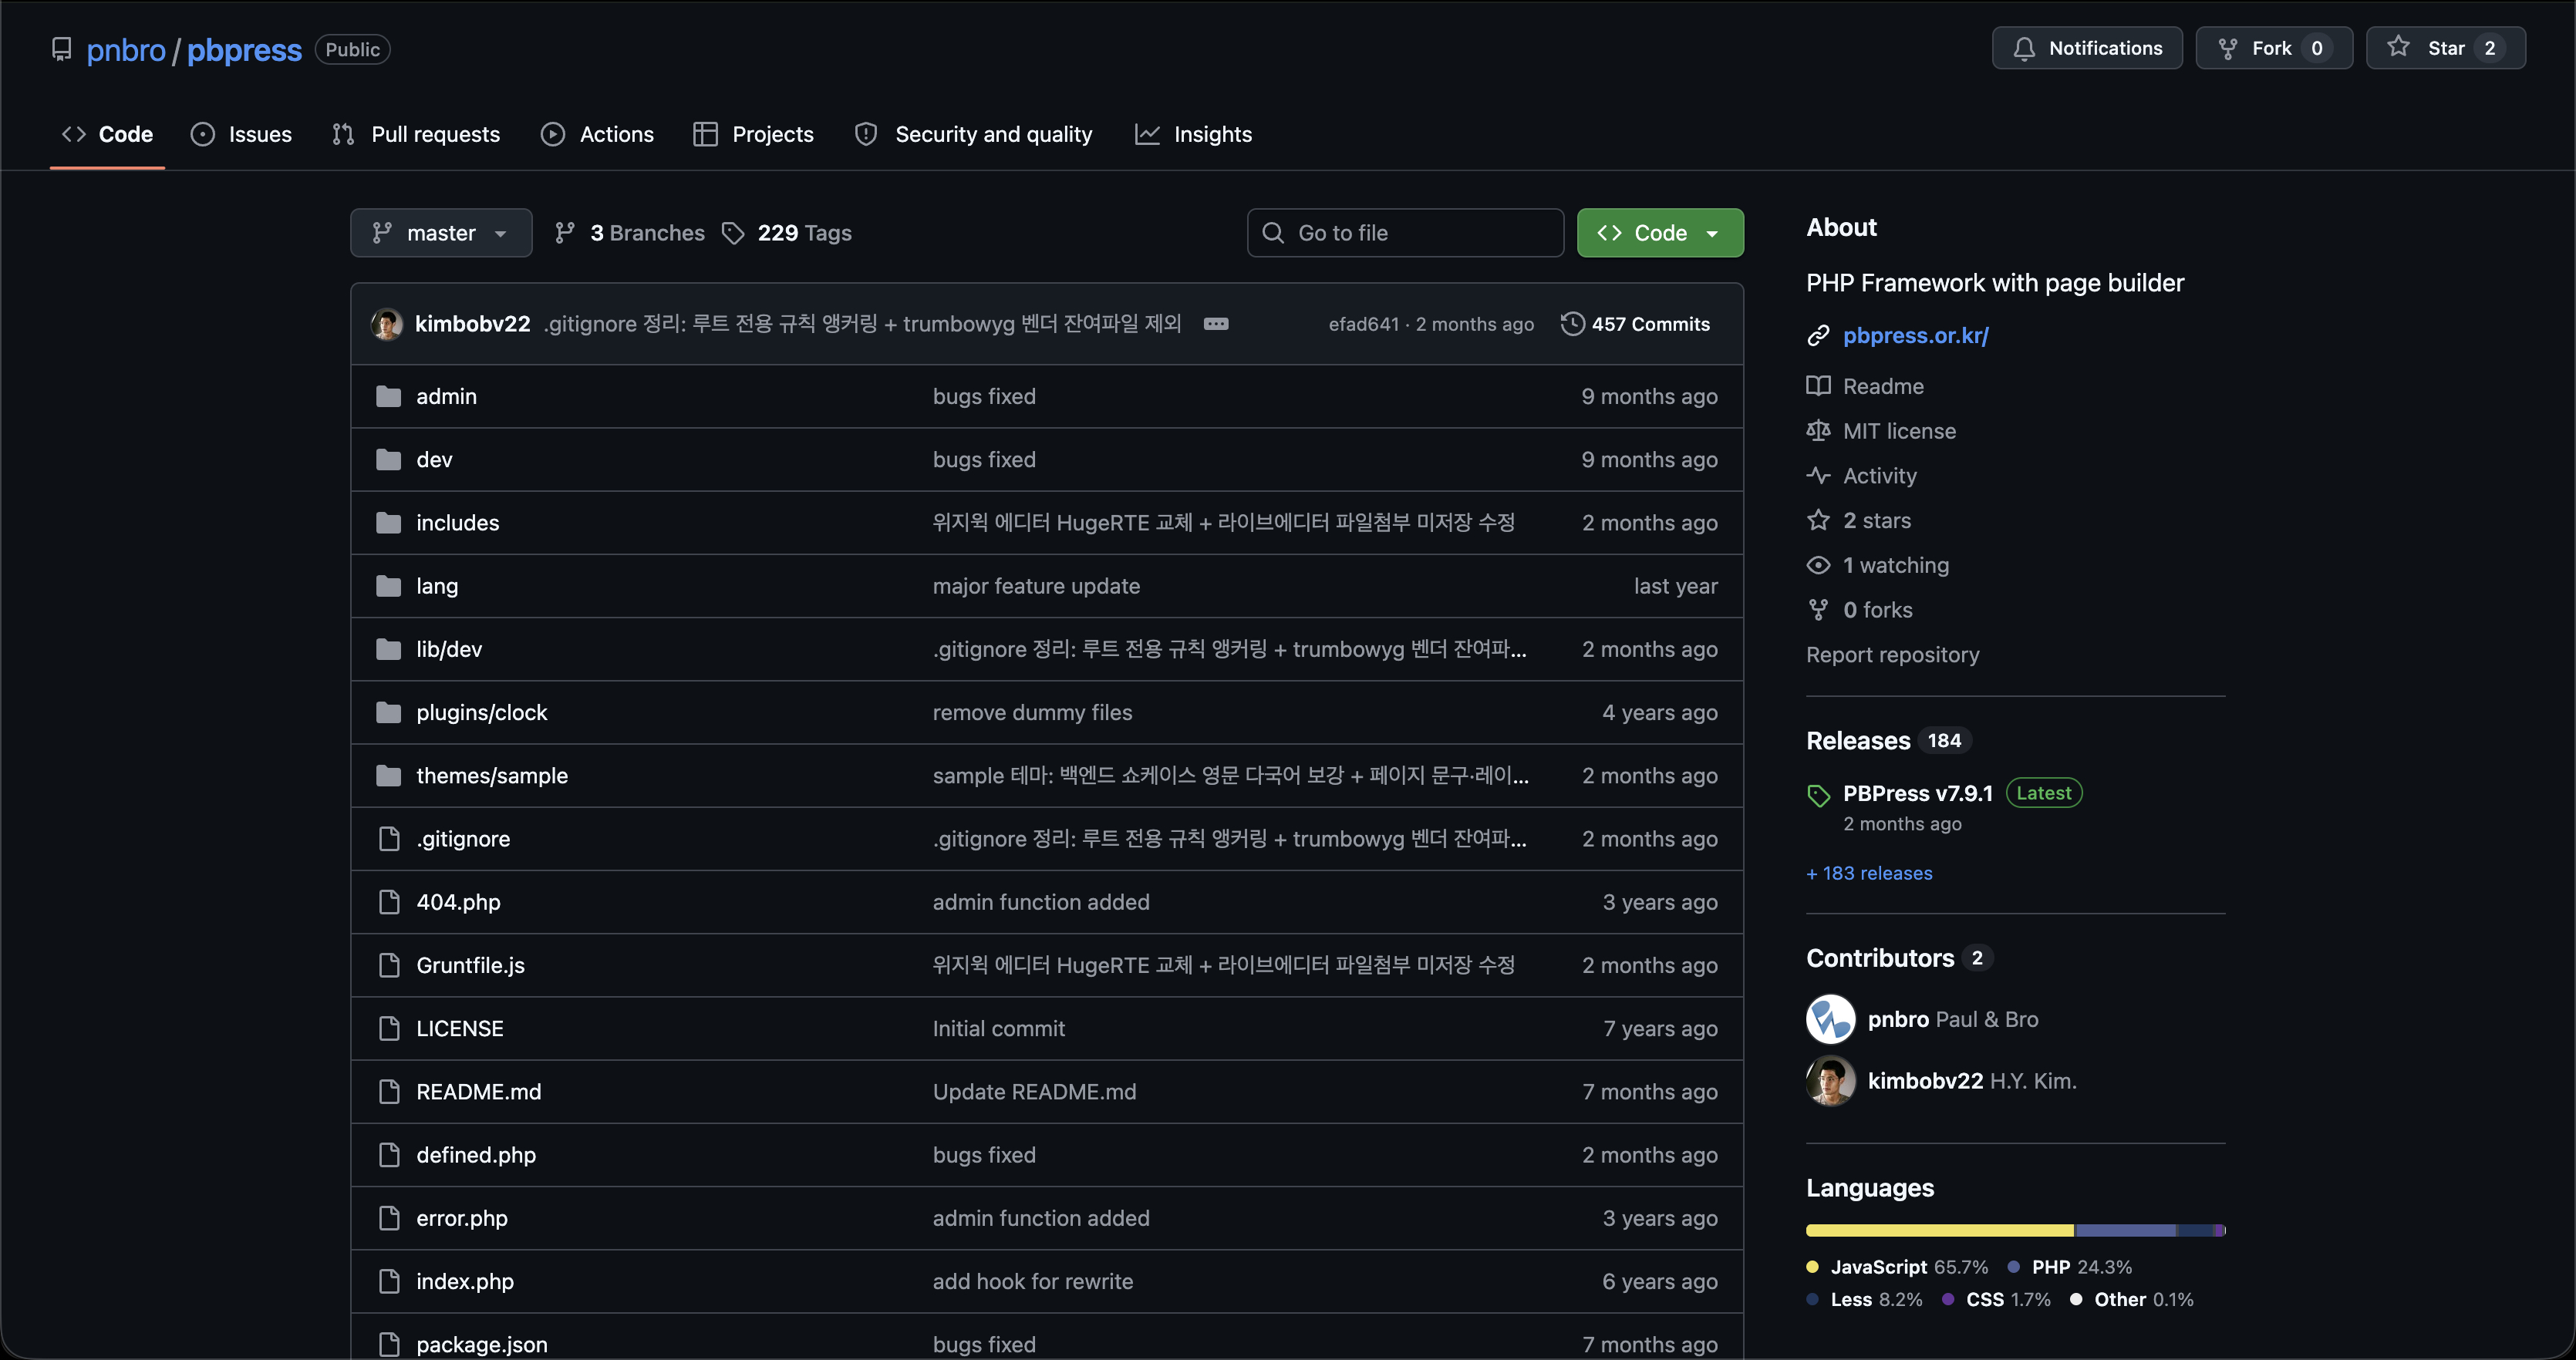Image resolution: width=2576 pixels, height=1360 pixels.
Task: Click the includes folder icon
Action: coord(389,523)
